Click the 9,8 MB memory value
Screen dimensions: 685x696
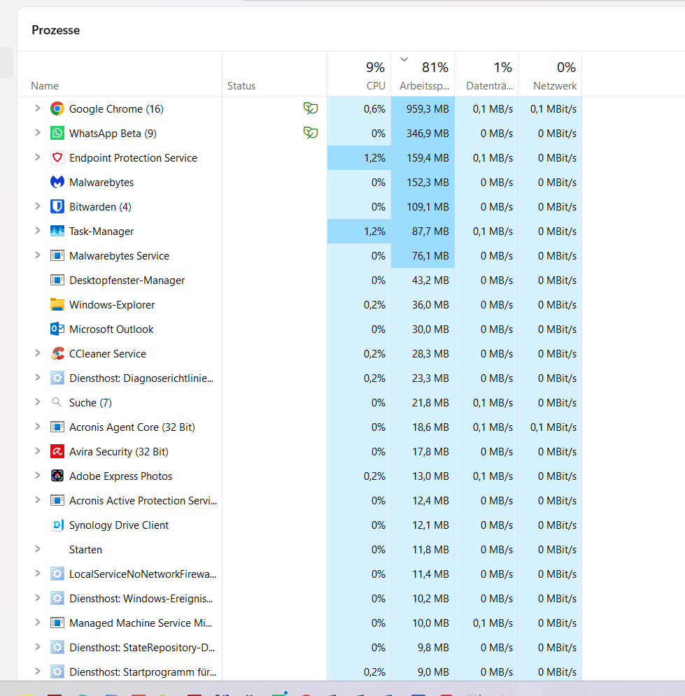tap(433, 648)
